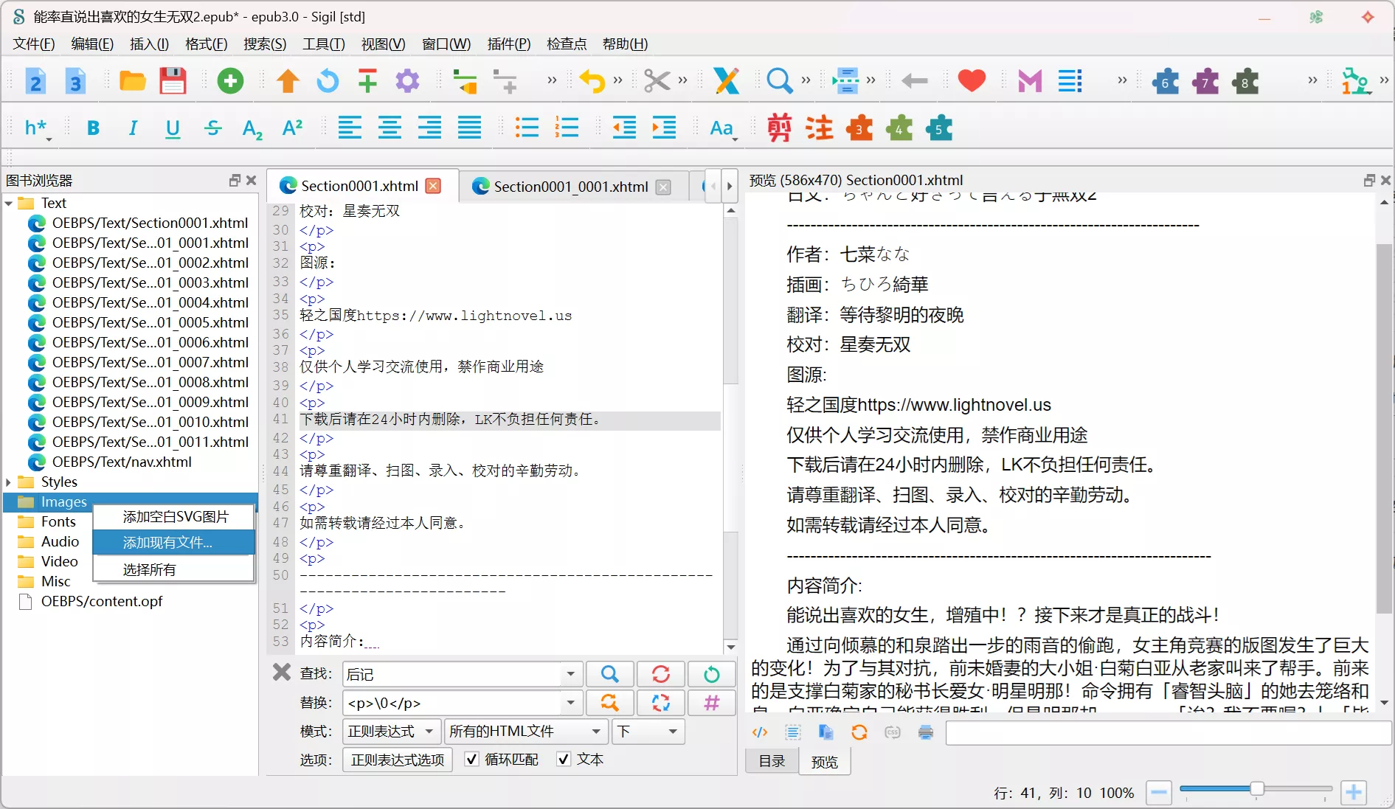Toggle the 文本 checkbox
Screen dimensions: 1395x809
[x=564, y=760]
